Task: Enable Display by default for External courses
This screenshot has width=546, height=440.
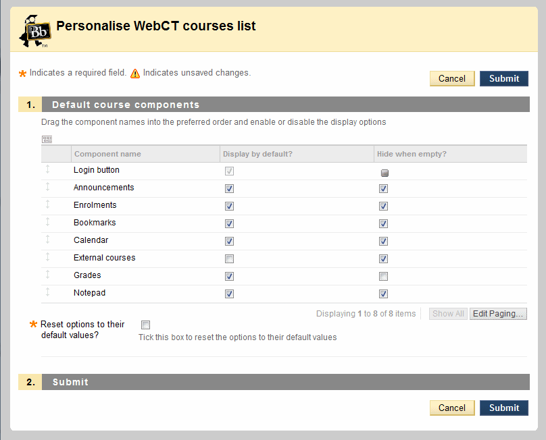Action: pyautogui.click(x=229, y=258)
